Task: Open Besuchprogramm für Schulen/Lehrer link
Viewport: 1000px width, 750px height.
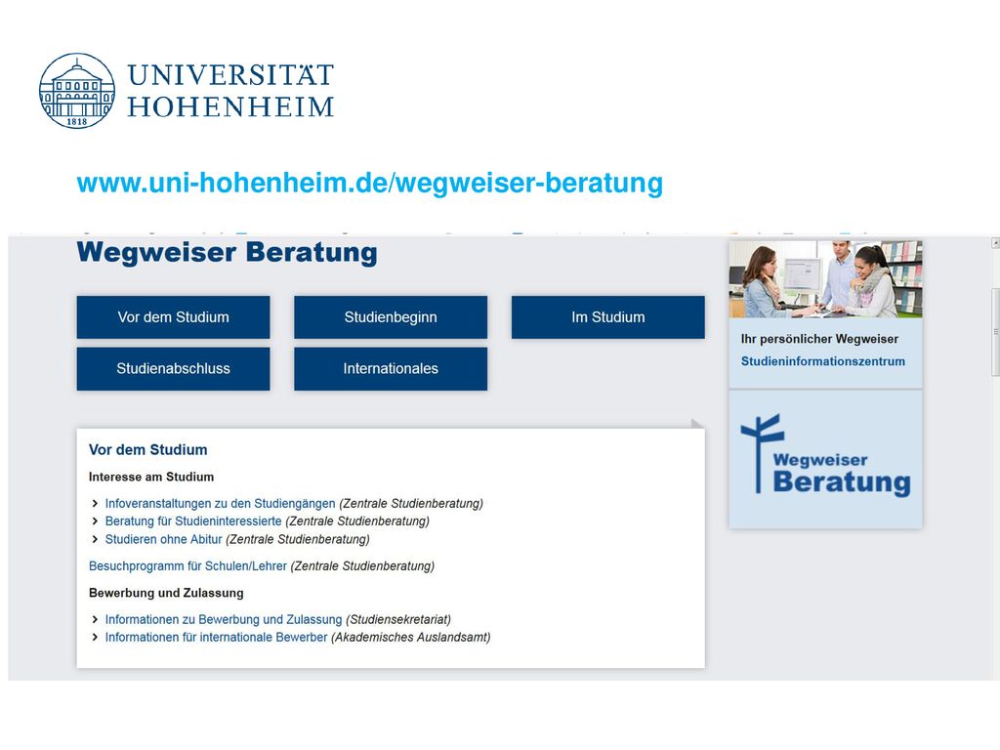Action: [x=187, y=565]
